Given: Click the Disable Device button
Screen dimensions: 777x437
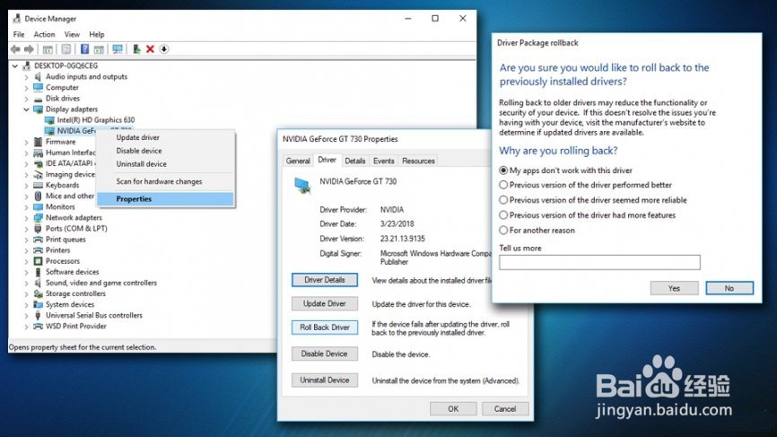Looking at the screenshot, I should [x=325, y=354].
